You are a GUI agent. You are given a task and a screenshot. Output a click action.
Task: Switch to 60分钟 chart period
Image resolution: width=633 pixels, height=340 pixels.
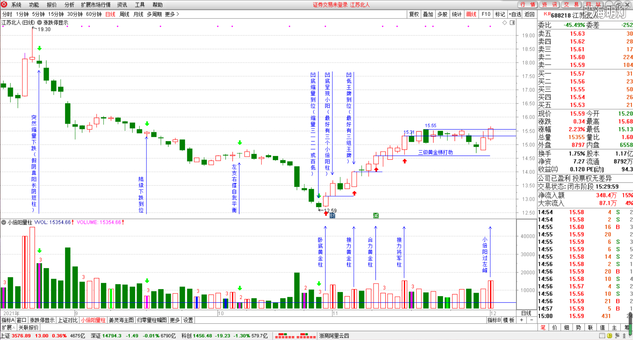[x=94, y=14]
